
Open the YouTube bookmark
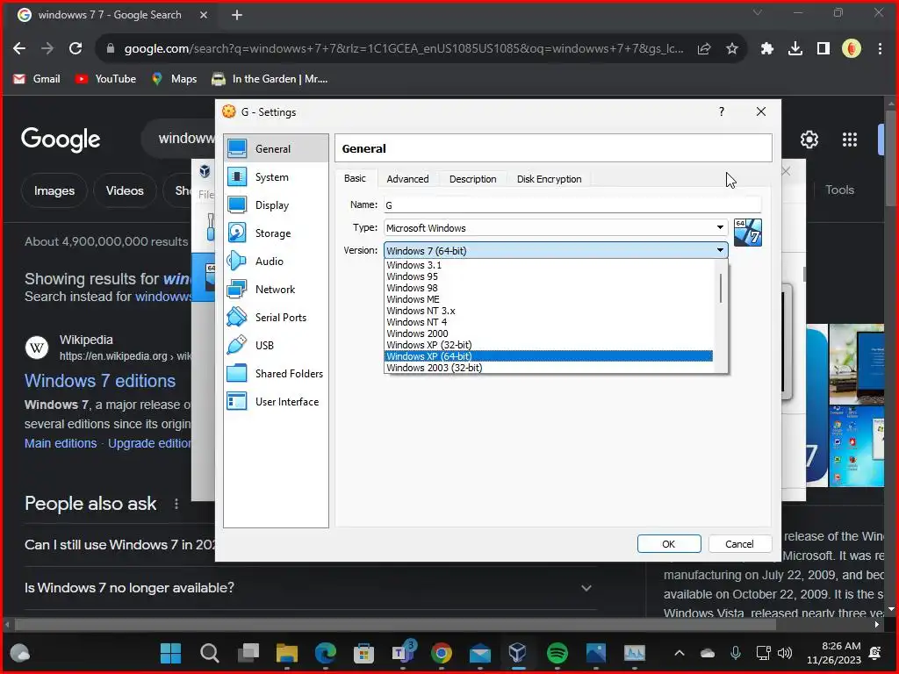(x=105, y=79)
